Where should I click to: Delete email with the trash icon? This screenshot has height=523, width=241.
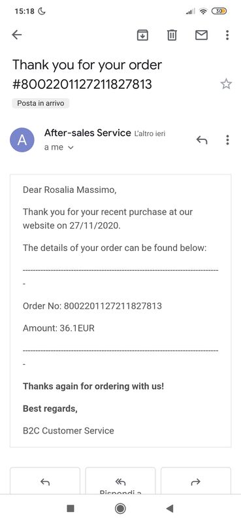tap(172, 35)
